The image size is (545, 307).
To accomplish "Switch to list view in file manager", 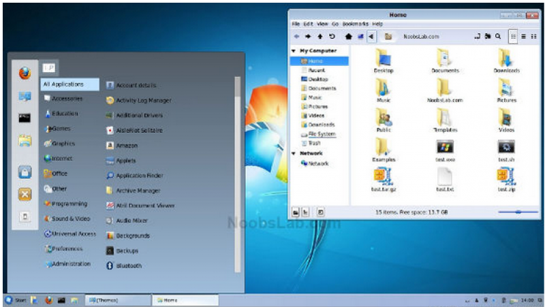I will (523, 37).
